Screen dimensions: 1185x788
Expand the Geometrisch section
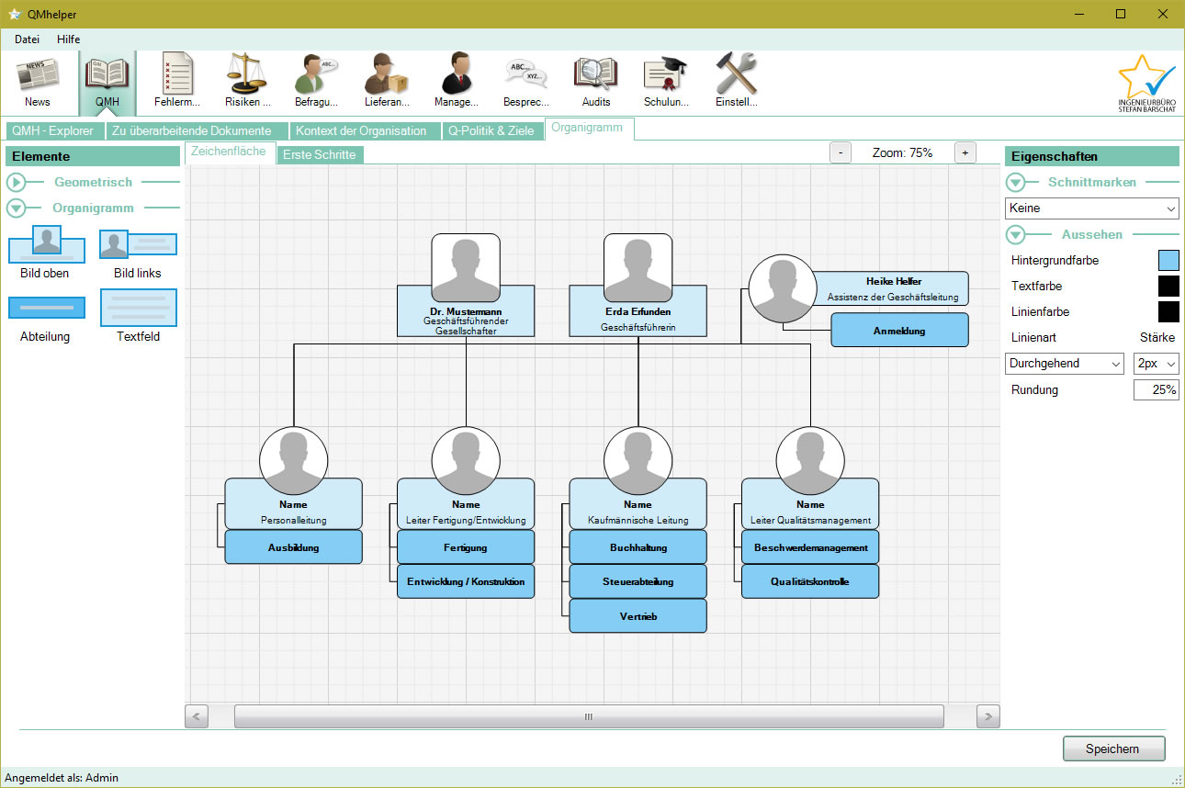pos(17,183)
